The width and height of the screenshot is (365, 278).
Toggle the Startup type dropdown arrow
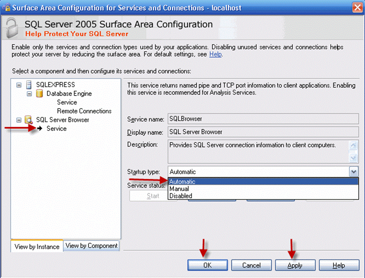(354, 172)
